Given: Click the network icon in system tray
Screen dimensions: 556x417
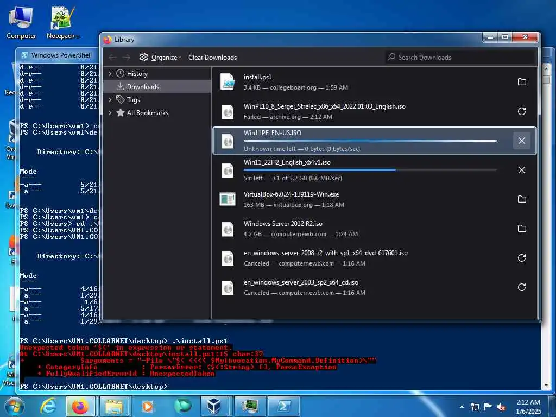Looking at the screenshot, I should pos(475,407).
